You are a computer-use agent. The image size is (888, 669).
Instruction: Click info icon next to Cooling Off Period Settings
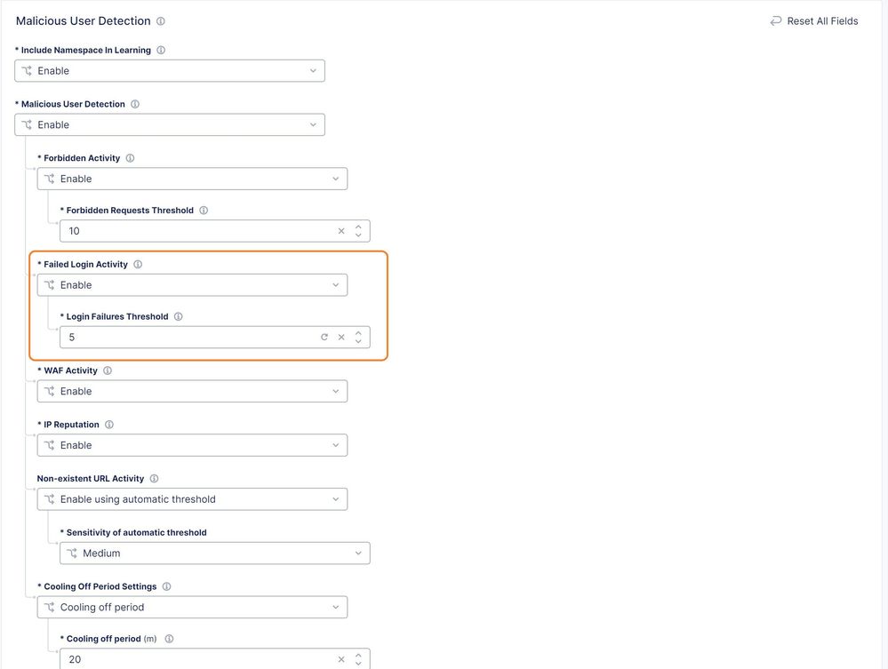166,586
